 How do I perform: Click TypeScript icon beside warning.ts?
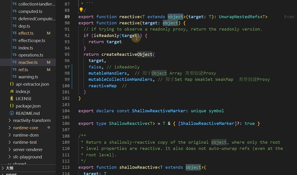click(14, 76)
